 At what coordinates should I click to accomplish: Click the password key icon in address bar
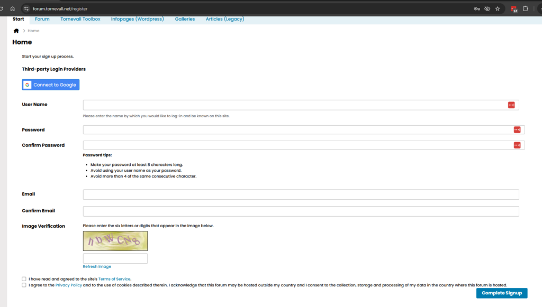click(x=477, y=8)
